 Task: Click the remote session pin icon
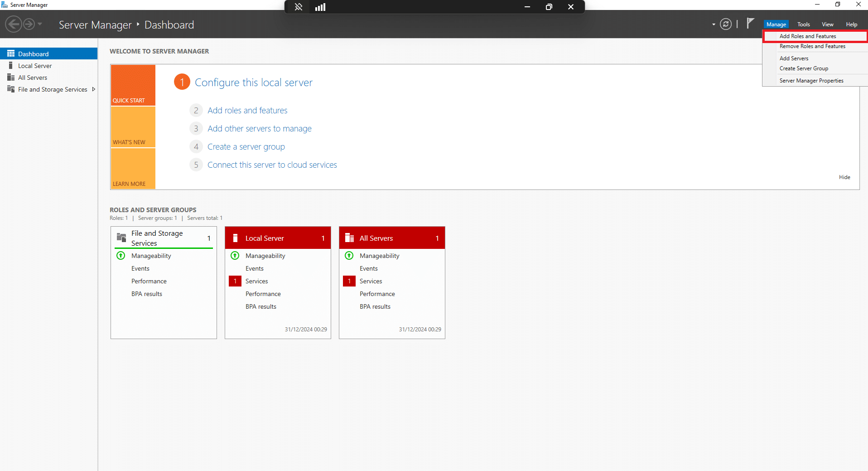click(299, 7)
